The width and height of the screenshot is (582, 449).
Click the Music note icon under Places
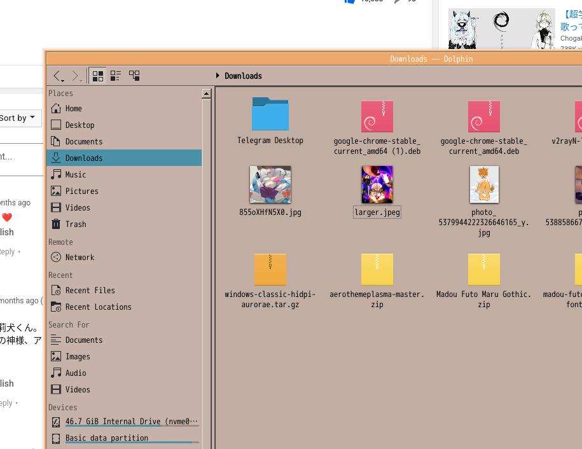click(x=56, y=174)
